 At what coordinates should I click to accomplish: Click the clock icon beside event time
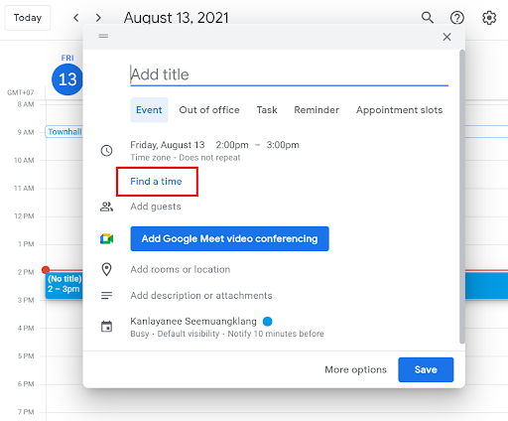[106, 151]
